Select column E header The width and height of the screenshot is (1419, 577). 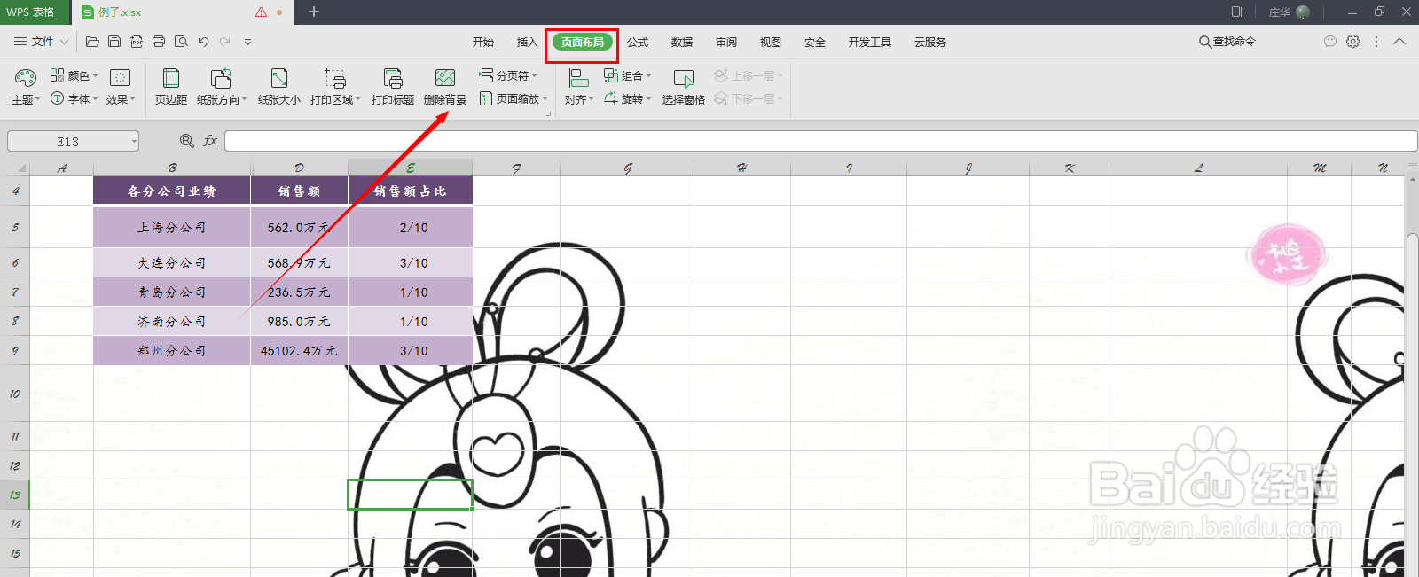[411, 168]
